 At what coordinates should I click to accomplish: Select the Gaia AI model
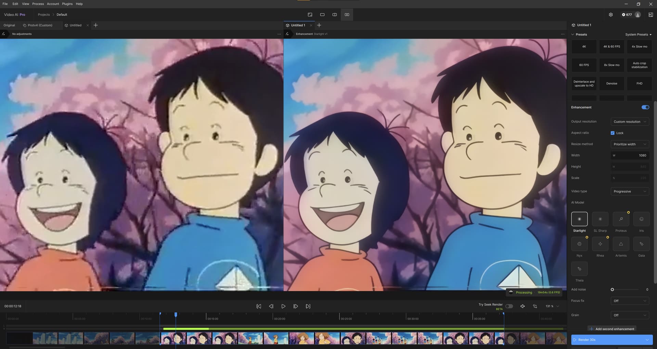coord(641,244)
